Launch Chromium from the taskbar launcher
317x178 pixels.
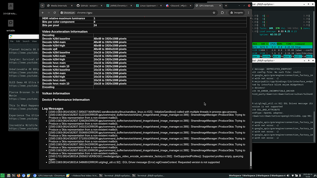(x=23, y=176)
